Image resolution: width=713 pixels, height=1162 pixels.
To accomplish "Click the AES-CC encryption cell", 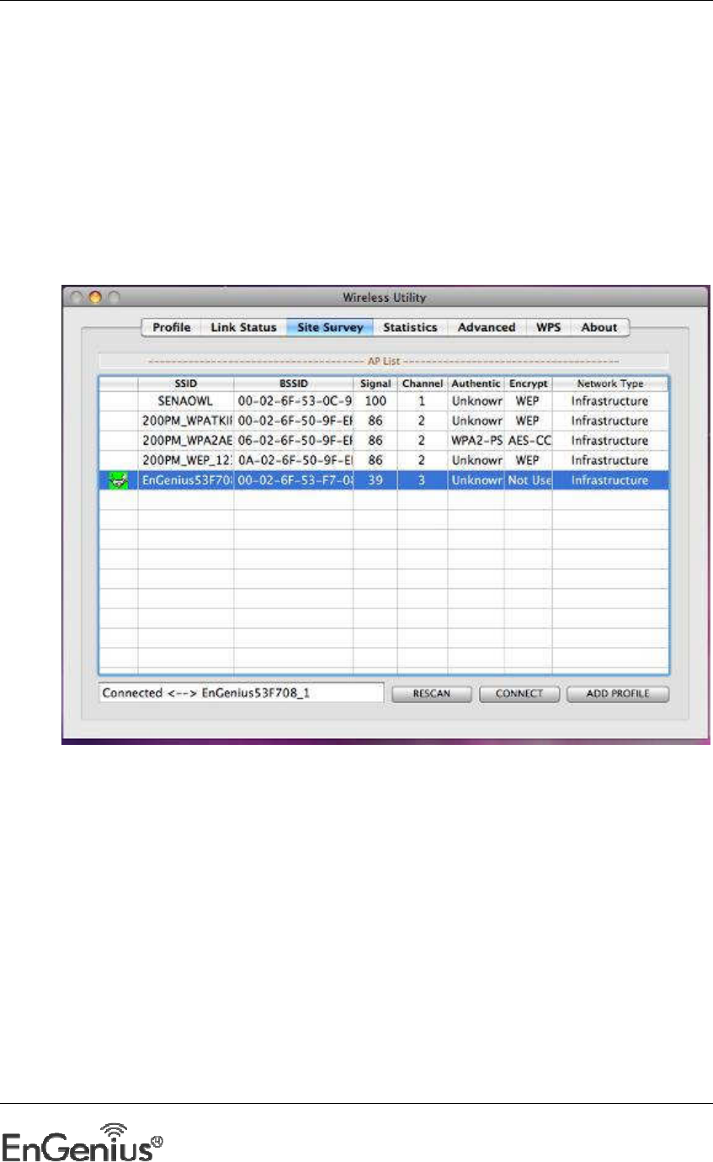I will click(x=529, y=441).
